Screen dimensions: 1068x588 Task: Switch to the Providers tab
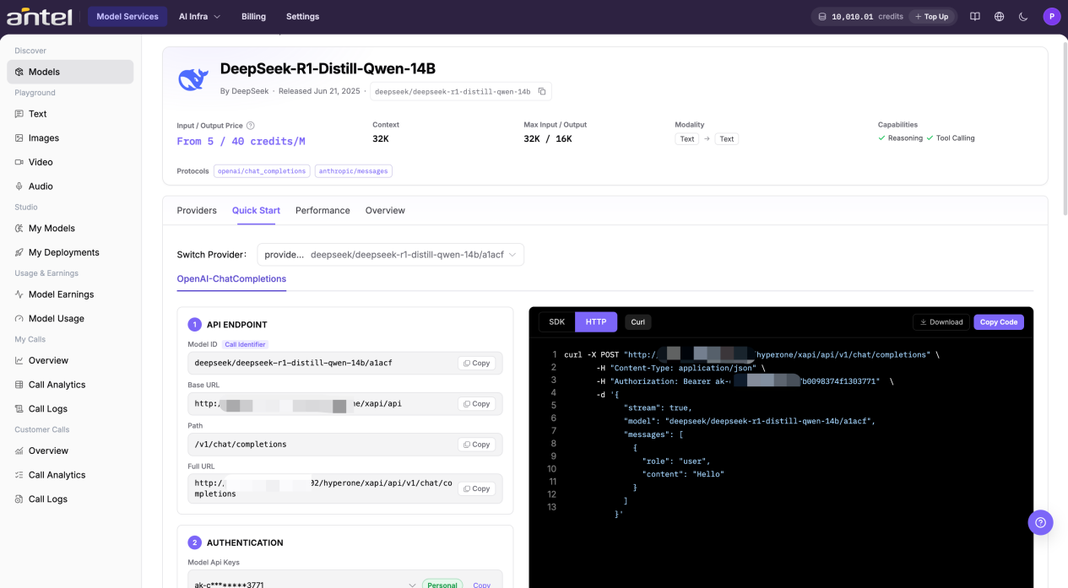pos(197,210)
